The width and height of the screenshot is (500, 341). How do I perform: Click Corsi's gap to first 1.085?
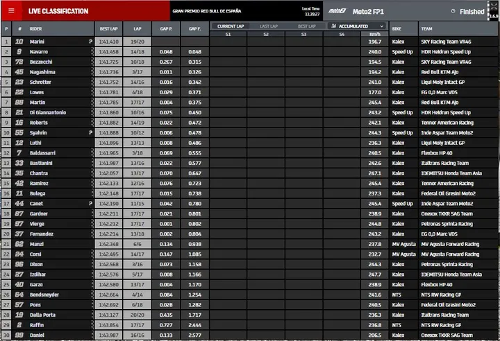coord(194,254)
